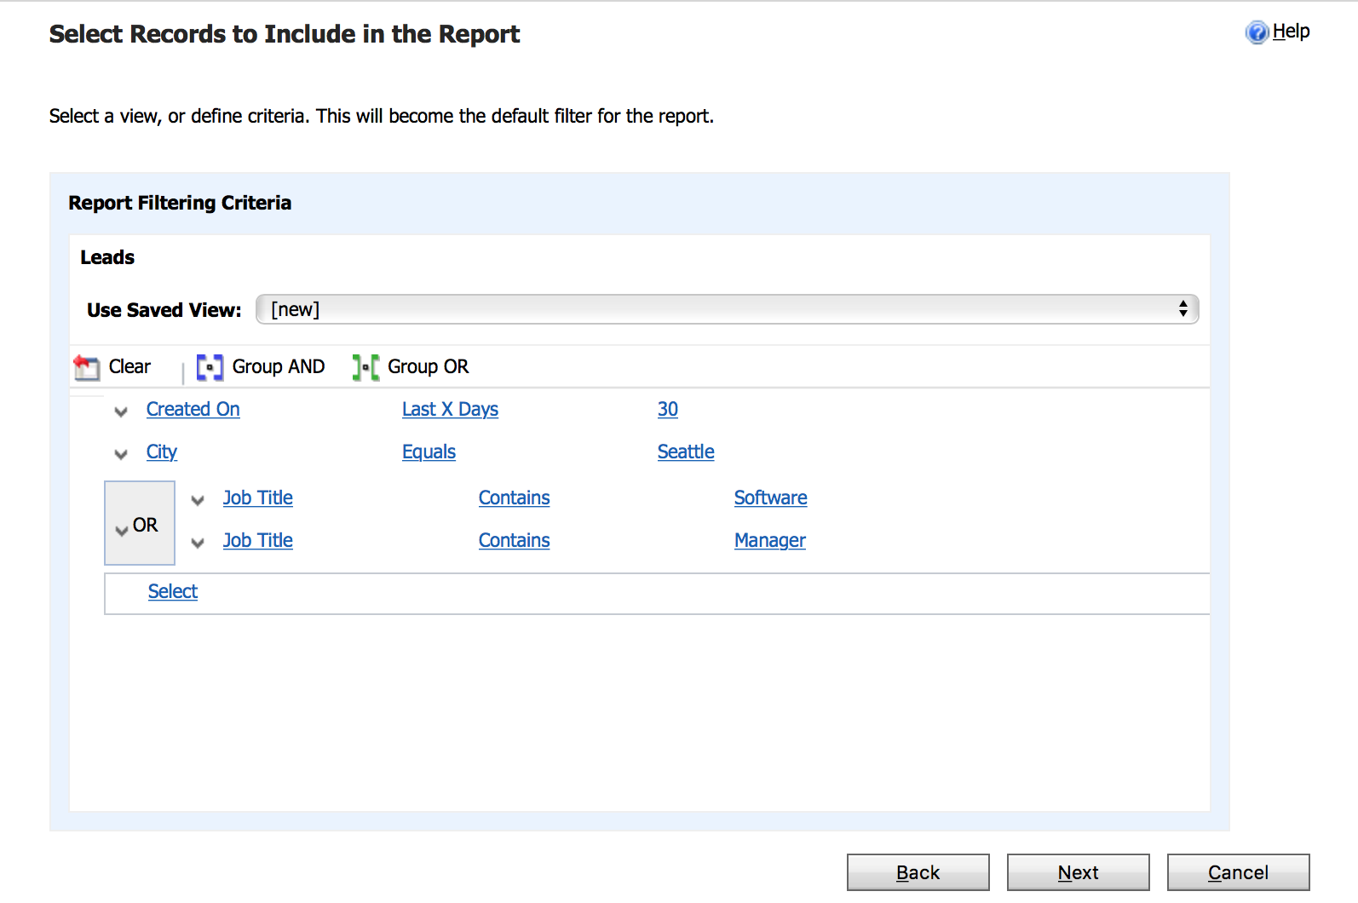Expand the City row chevron

click(121, 454)
